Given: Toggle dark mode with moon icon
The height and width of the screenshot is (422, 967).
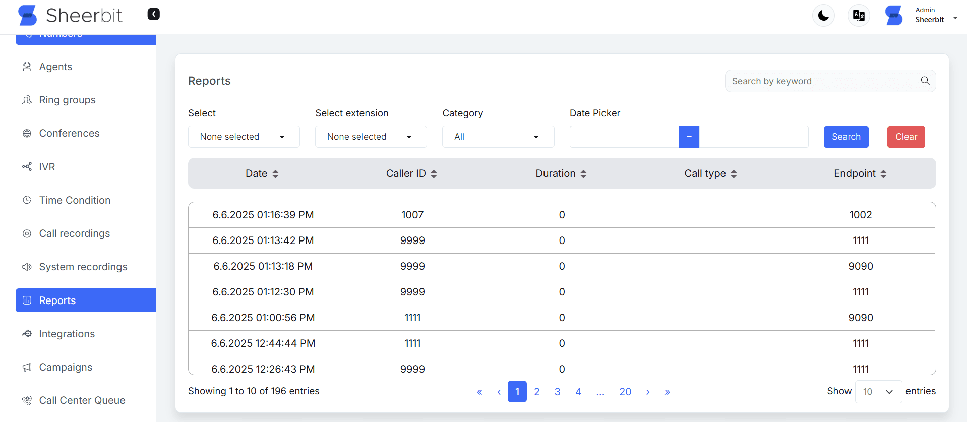Looking at the screenshot, I should coord(823,16).
